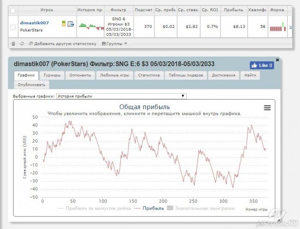300x229 pixels.
Task: Click the 56 qualification cell
Action: click(263, 27)
